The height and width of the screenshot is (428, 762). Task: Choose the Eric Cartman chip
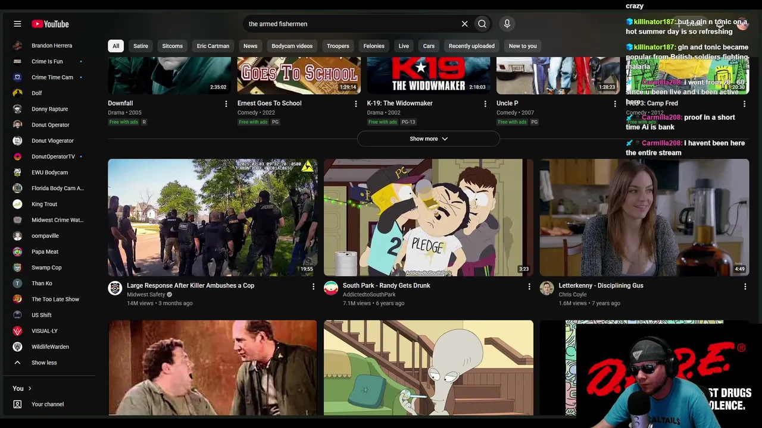pyautogui.click(x=213, y=46)
